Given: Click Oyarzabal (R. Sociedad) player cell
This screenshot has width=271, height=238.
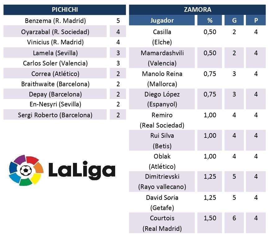Looking at the screenshot, I should tap(55, 32).
